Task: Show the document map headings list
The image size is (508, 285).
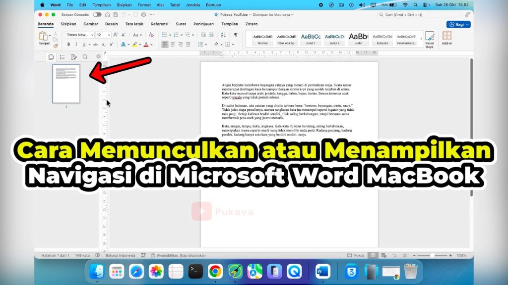Action: pyautogui.click(x=62, y=57)
